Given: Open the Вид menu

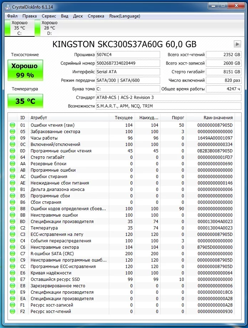Looking at the screenshot, I should (x=65, y=16).
